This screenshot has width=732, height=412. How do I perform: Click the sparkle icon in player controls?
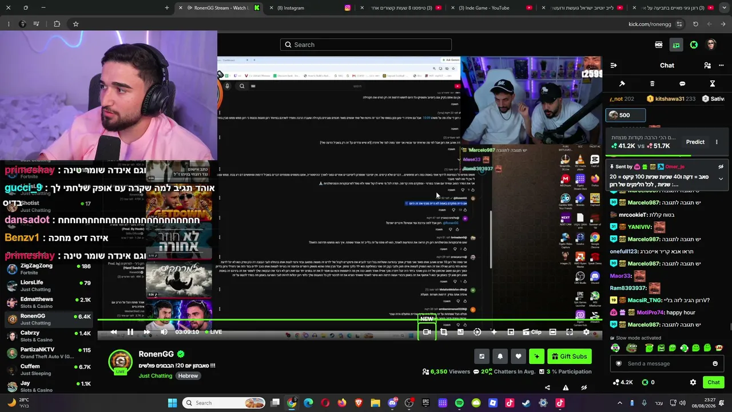[494, 332]
